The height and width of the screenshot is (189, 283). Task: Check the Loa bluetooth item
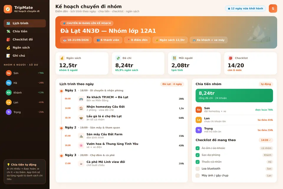coord(198,169)
